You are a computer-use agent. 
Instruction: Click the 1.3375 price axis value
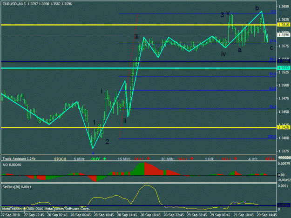[284, 152]
